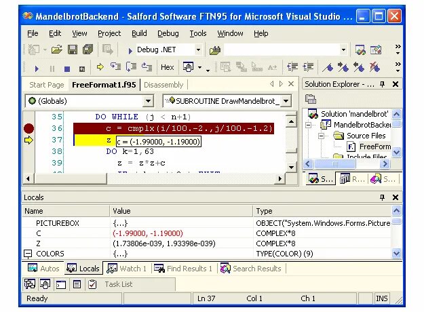Pause execution with the Break All button
Screen dimensions: 424x312
pos(52,69)
